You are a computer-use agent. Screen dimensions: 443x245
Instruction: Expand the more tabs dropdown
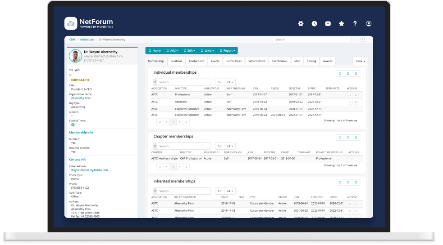click(360, 61)
